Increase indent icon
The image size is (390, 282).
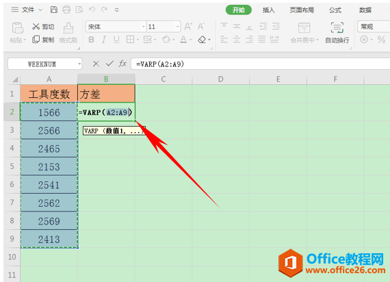point(276,26)
